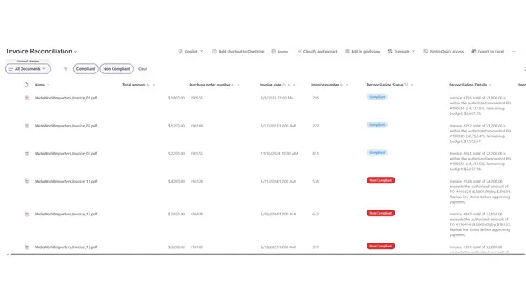The image size is (526, 296).
Task: Click the more options ellipsis in toolbar
Action: pyautogui.click(x=514, y=51)
